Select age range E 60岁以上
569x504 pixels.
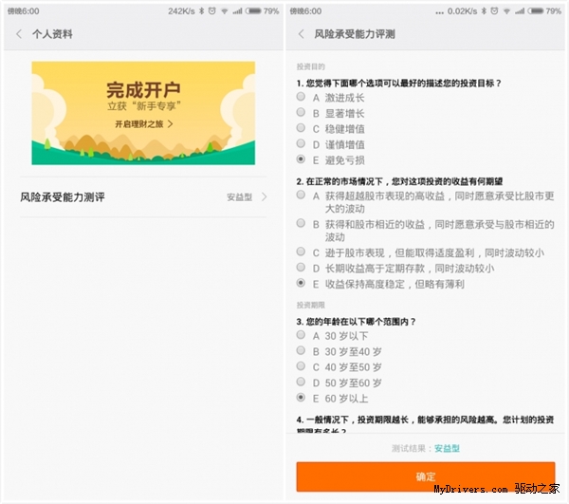click(x=302, y=398)
